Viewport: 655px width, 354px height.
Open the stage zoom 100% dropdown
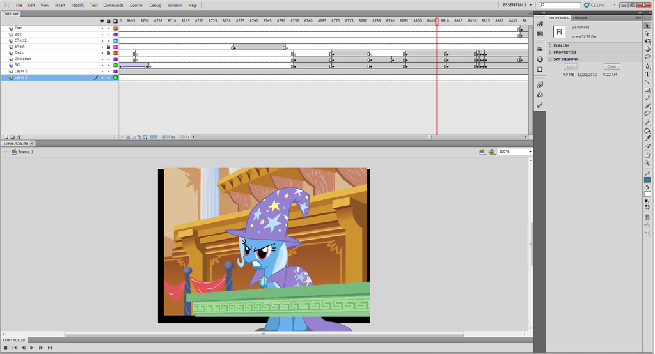530,151
